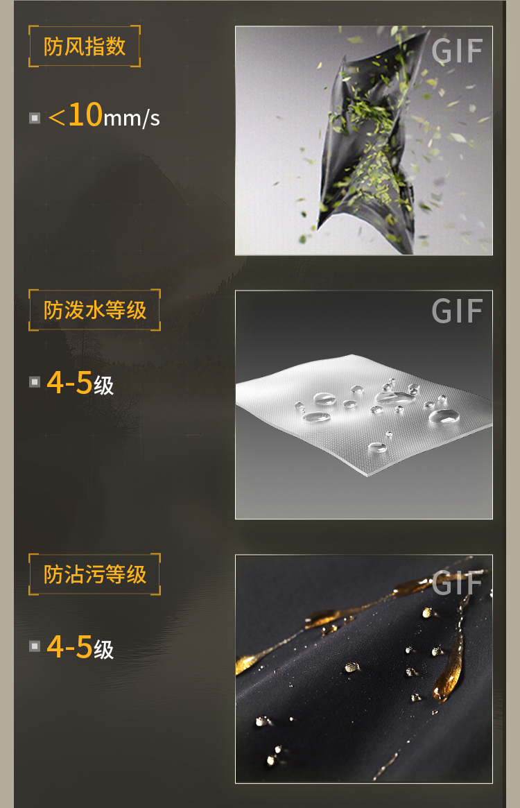Click square bullet beside stain-resistant 4-5级
This screenshot has height=808, width=520.
[x=35, y=646]
